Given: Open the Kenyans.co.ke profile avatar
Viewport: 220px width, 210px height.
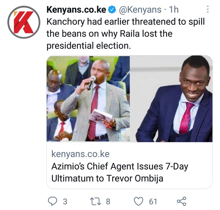Looking at the screenshot, I should click(24, 22).
